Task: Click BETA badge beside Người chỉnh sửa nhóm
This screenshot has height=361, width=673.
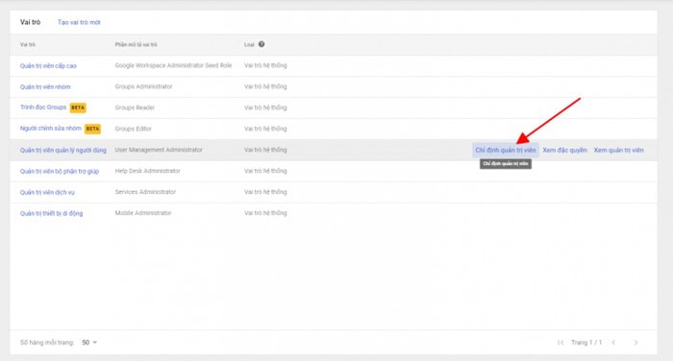Action: [x=92, y=129]
